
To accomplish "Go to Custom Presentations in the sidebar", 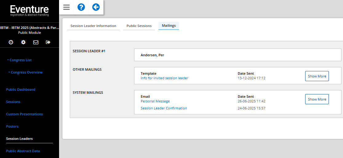I will pyautogui.click(x=24, y=114).
